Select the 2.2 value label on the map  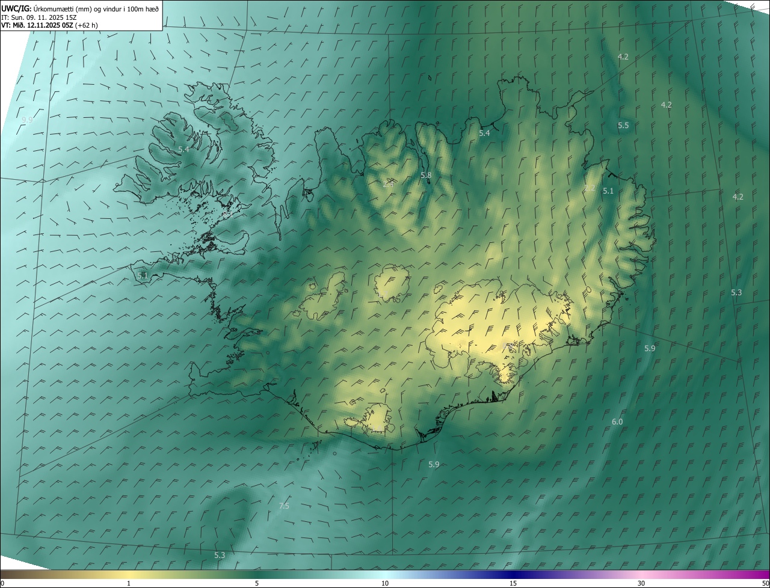590,188
